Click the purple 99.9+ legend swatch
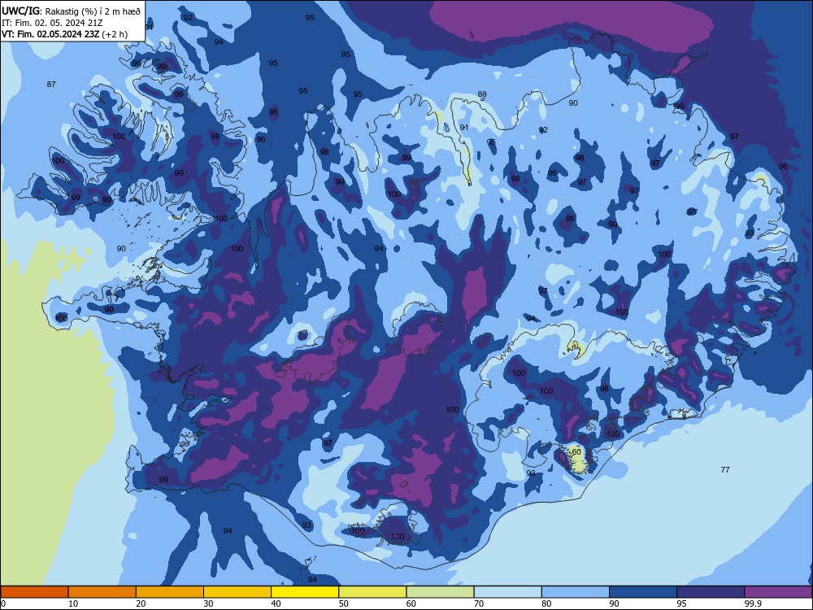The width and height of the screenshot is (813, 610). coord(778,592)
